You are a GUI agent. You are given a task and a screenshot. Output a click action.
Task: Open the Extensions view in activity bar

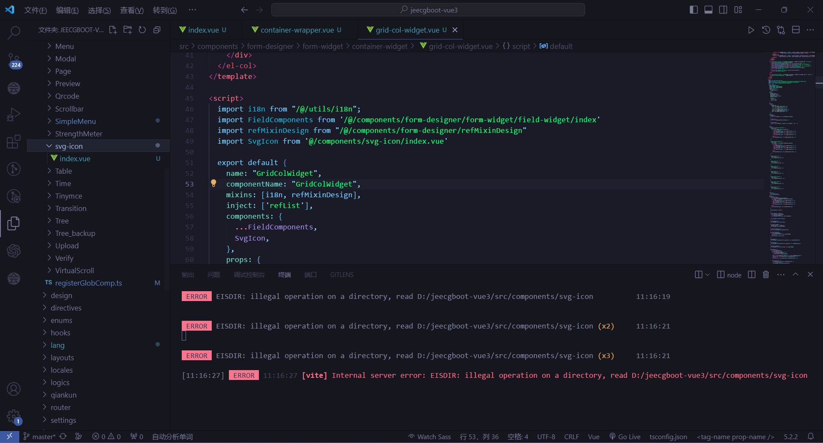click(x=14, y=142)
